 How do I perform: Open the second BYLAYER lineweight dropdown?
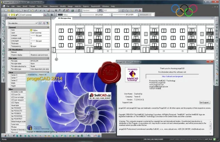coord(125,15)
